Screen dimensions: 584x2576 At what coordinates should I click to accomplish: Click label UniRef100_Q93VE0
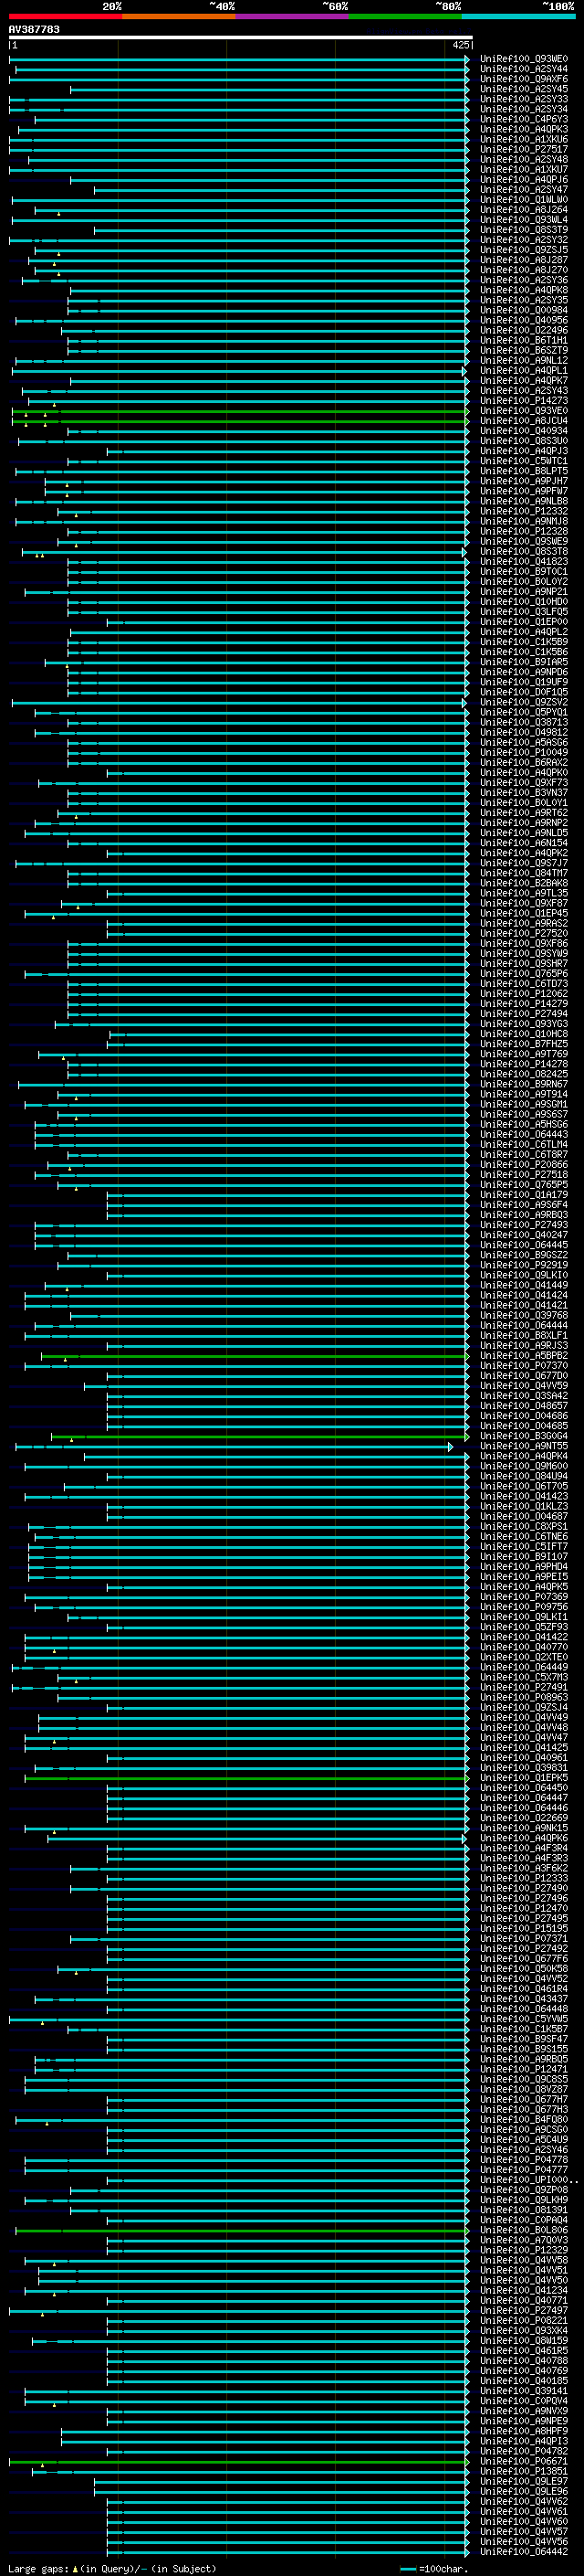[523, 411]
